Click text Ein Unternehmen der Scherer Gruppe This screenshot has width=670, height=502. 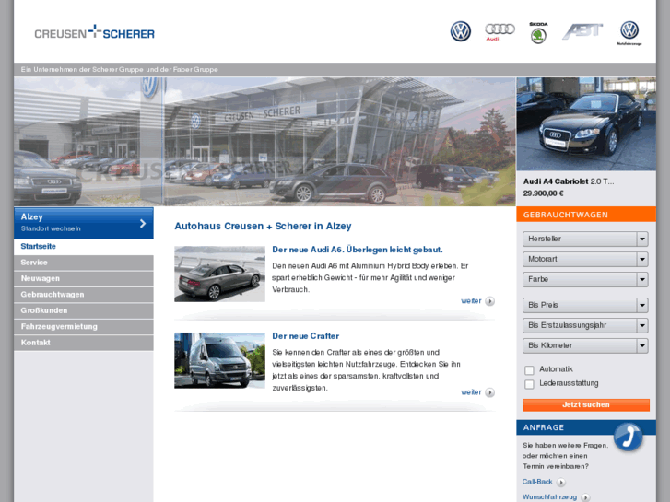click(119, 69)
